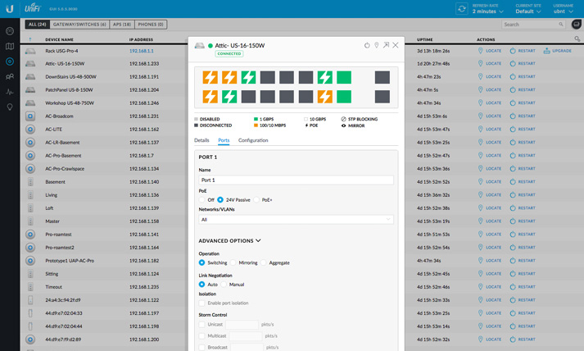Switch to the Configuration tab
This screenshot has width=584, height=351.
click(253, 140)
